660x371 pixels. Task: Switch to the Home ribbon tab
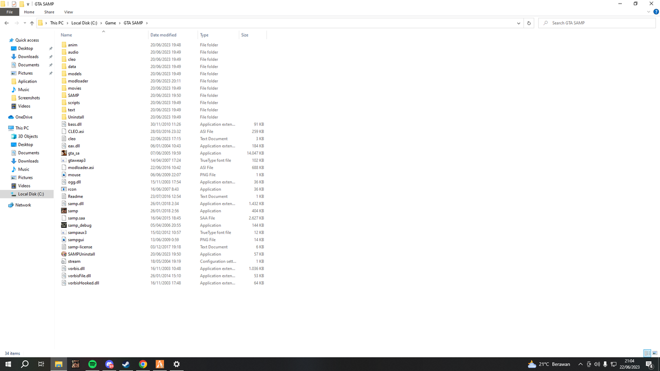29,12
